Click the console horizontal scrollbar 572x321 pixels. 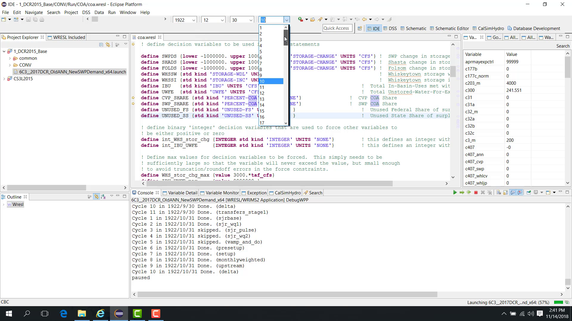click(x=287, y=294)
